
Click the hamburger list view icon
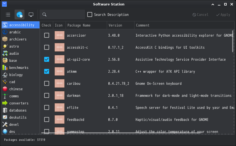8,14
